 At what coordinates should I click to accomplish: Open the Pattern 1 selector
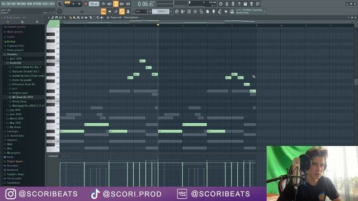pyautogui.click(x=161, y=11)
